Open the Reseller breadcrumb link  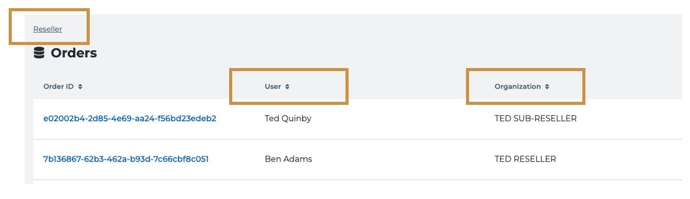click(48, 29)
